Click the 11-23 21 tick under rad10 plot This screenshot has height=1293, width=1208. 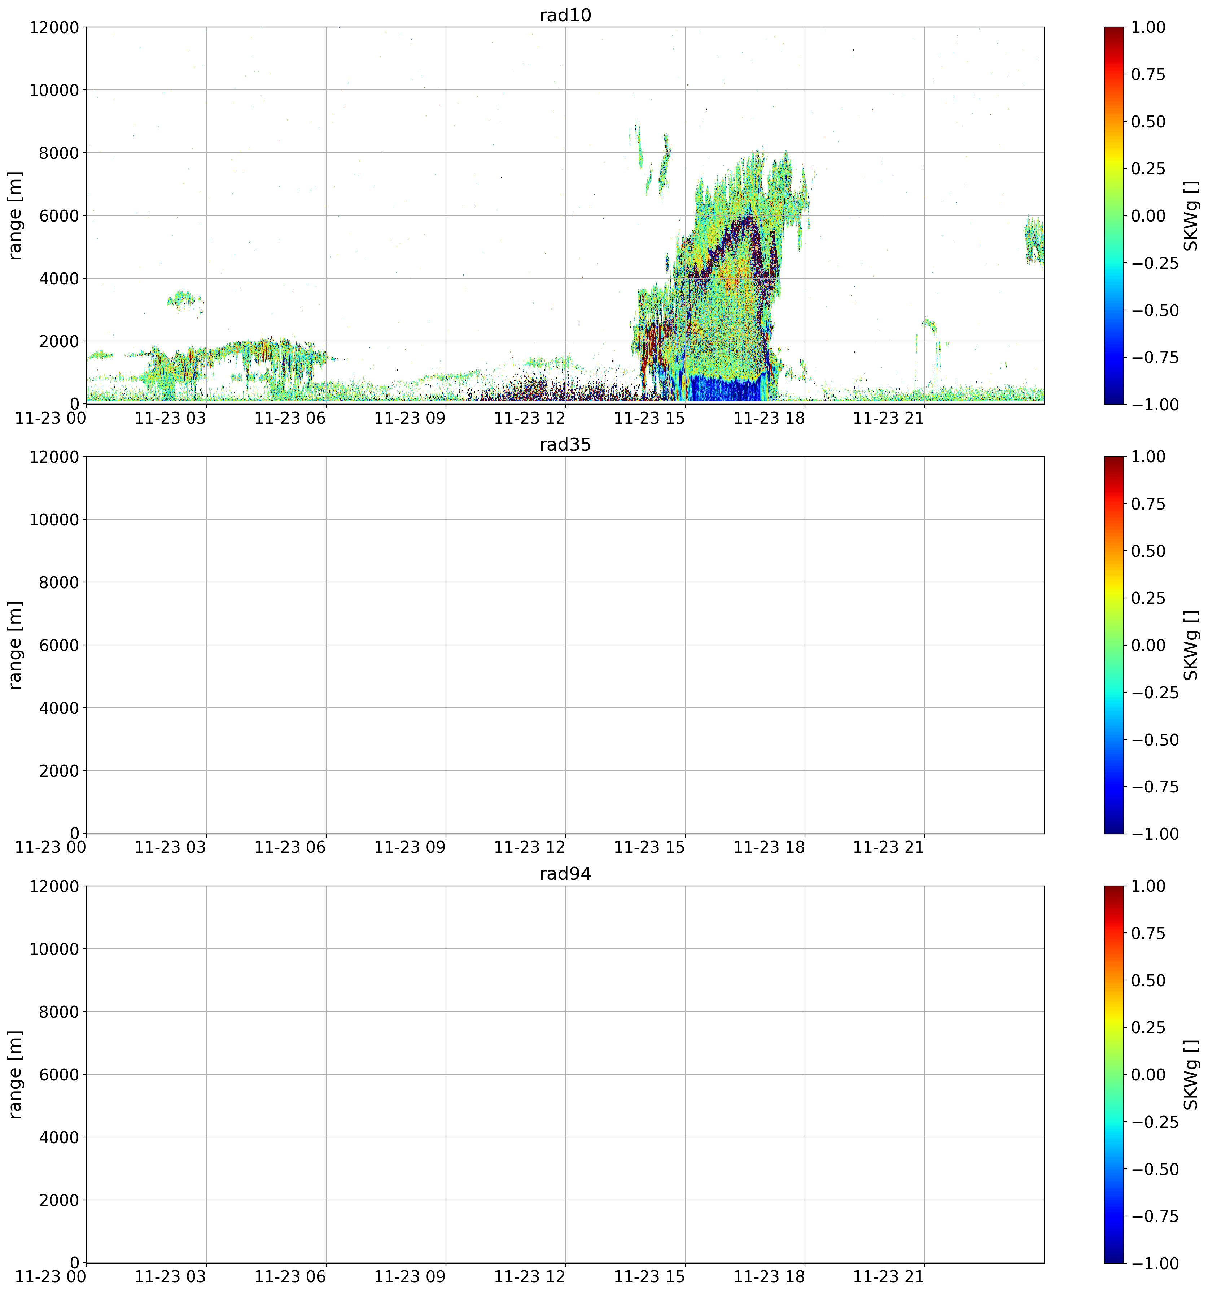click(x=889, y=418)
